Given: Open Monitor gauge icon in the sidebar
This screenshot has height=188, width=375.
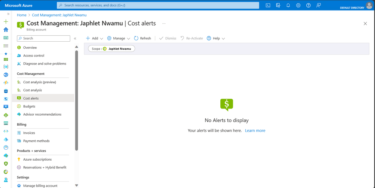Looking at the screenshot, I should click(6, 147).
